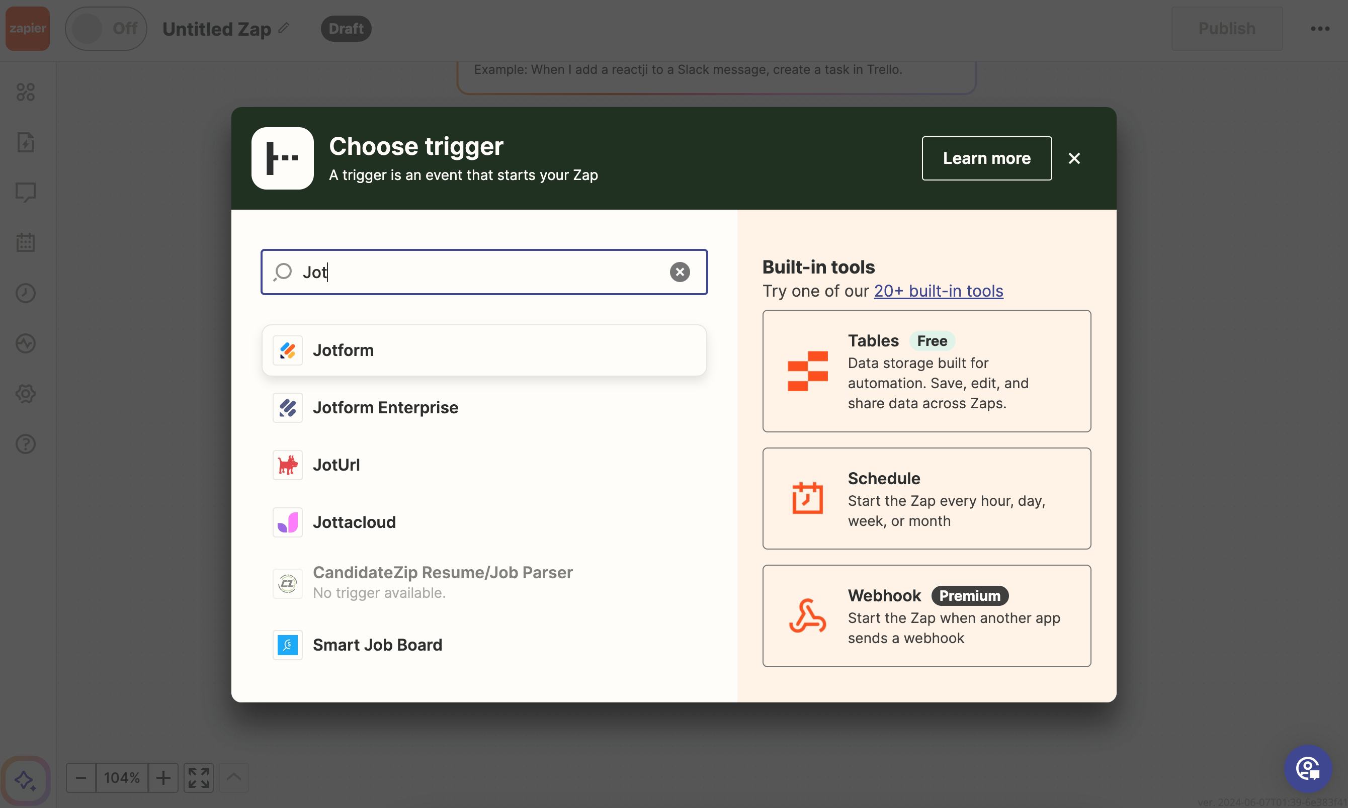This screenshot has height=808, width=1348.
Task: Click the Smart Job Board logo icon
Action: [x=288, y=645]
